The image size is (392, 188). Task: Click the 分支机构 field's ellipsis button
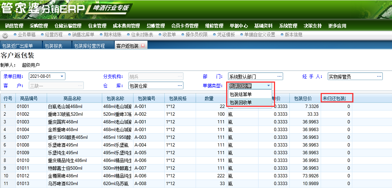pos(180,76)
